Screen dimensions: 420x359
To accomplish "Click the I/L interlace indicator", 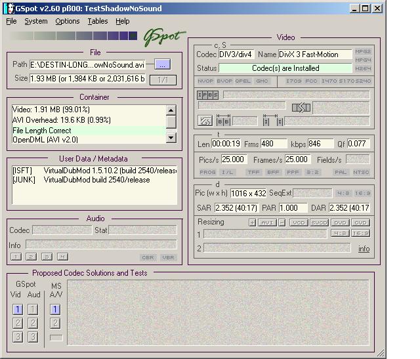I will (x=228, y=172).
